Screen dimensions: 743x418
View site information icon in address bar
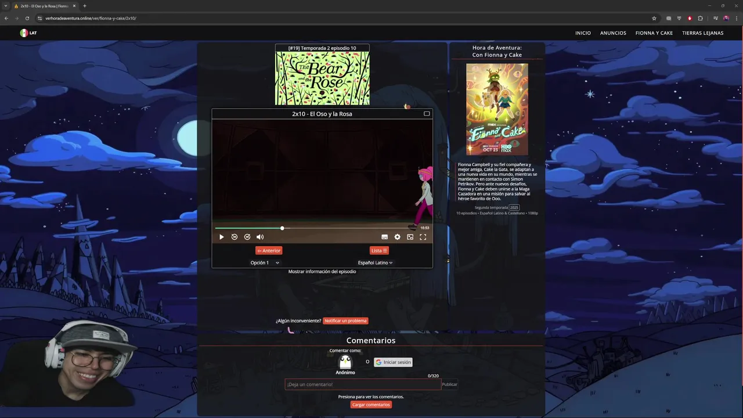(39, 18)
